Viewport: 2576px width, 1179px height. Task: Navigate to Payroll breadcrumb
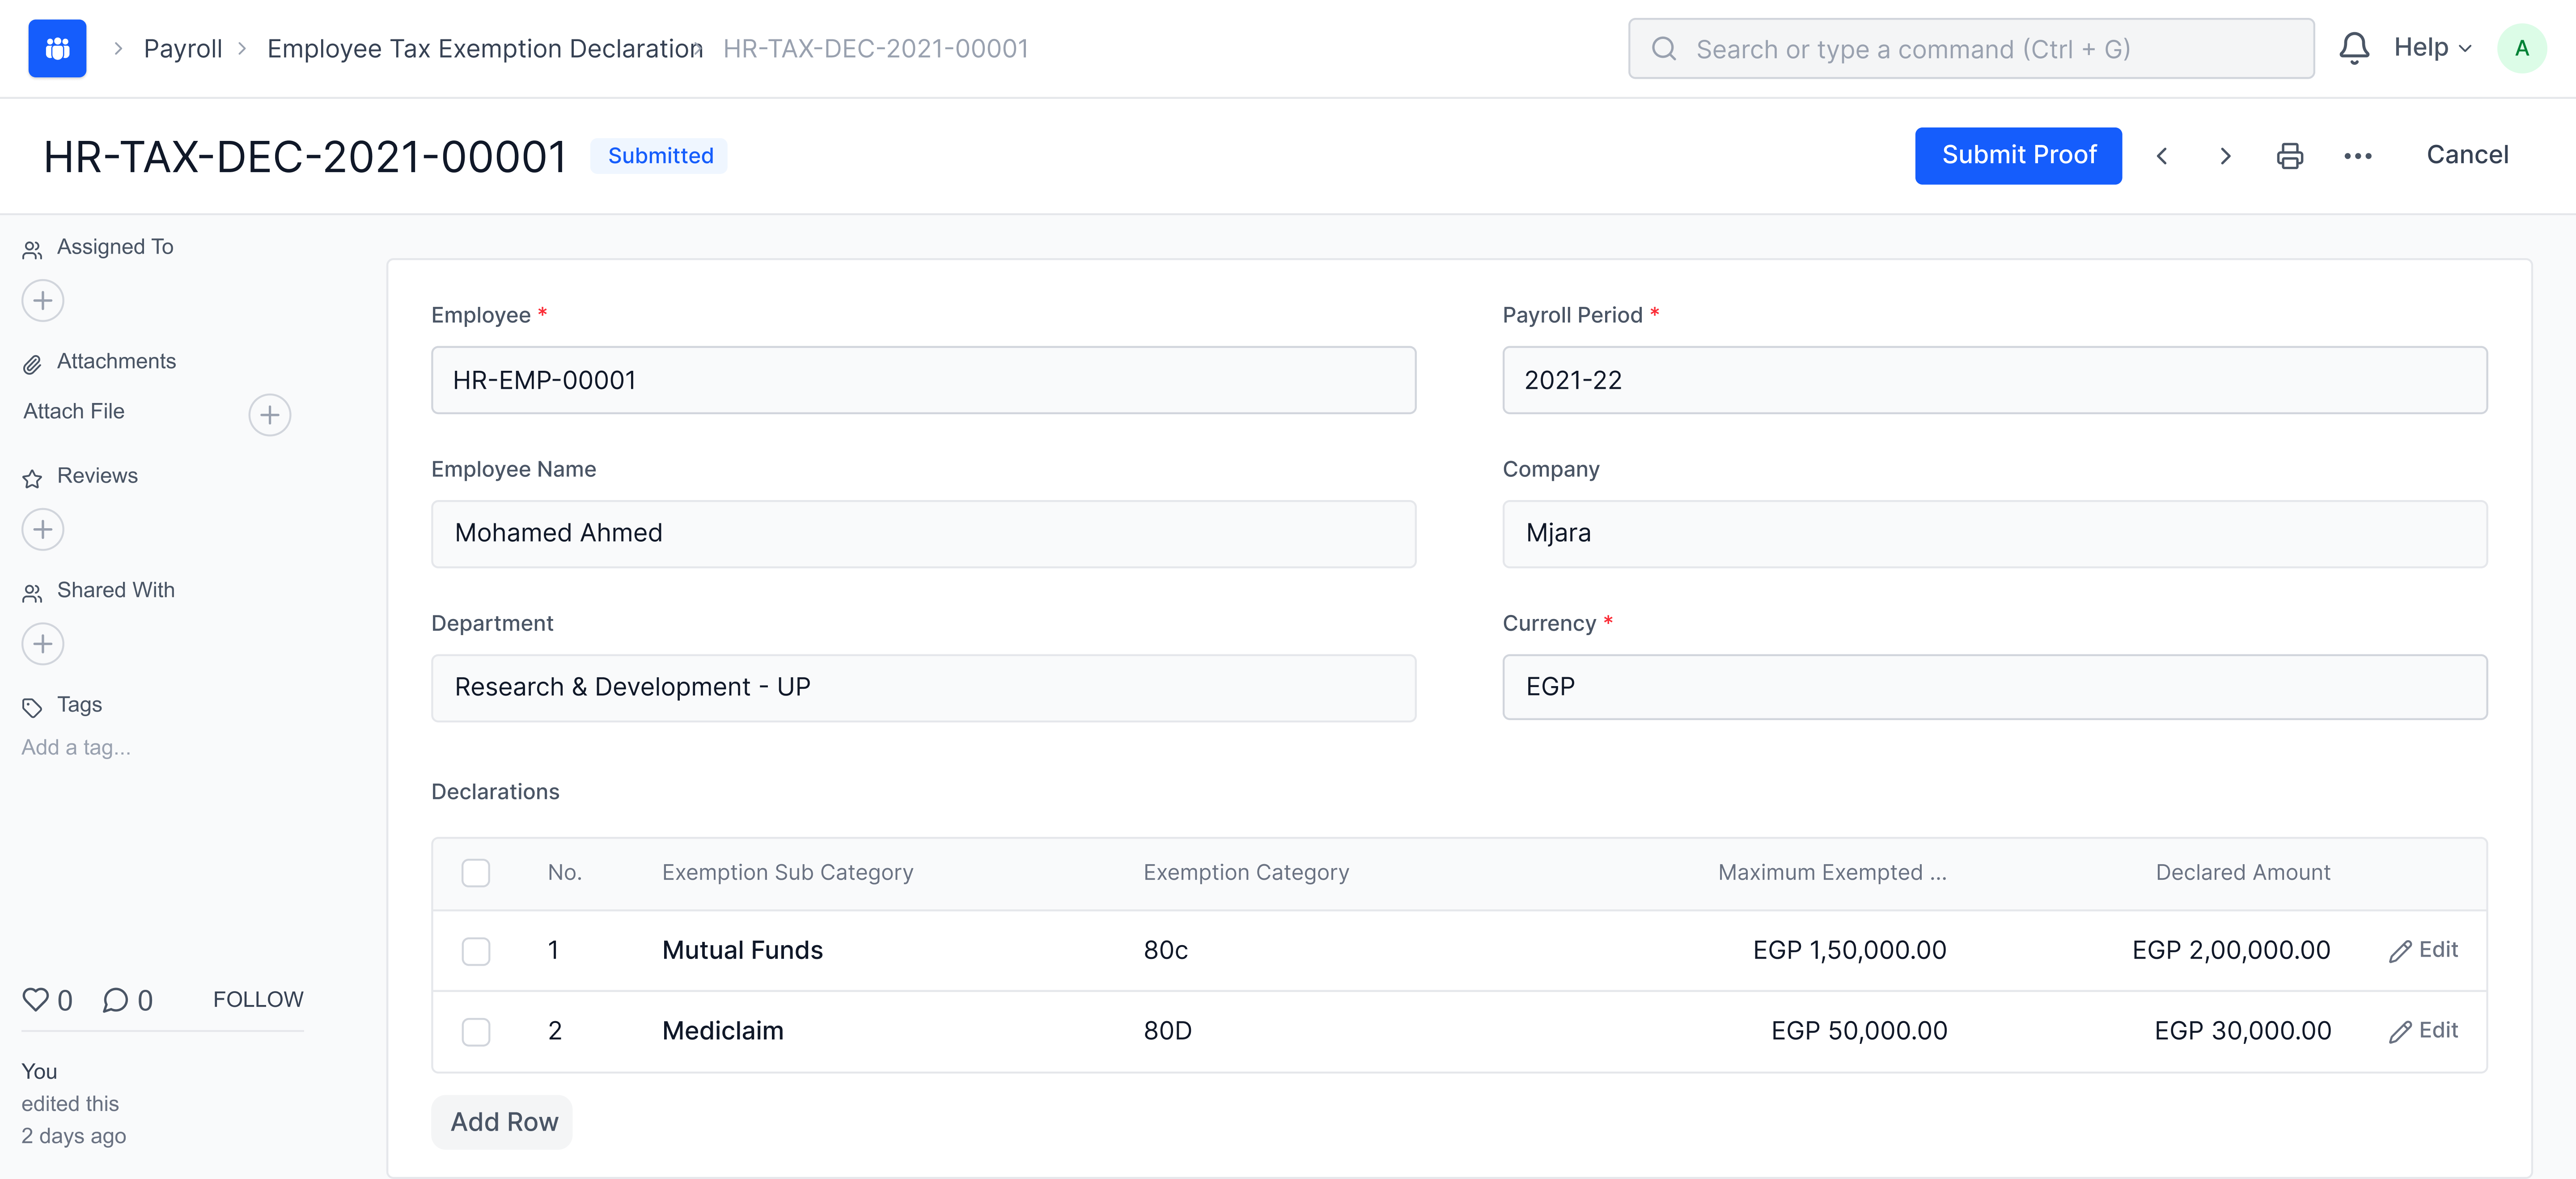pos(183,48)
